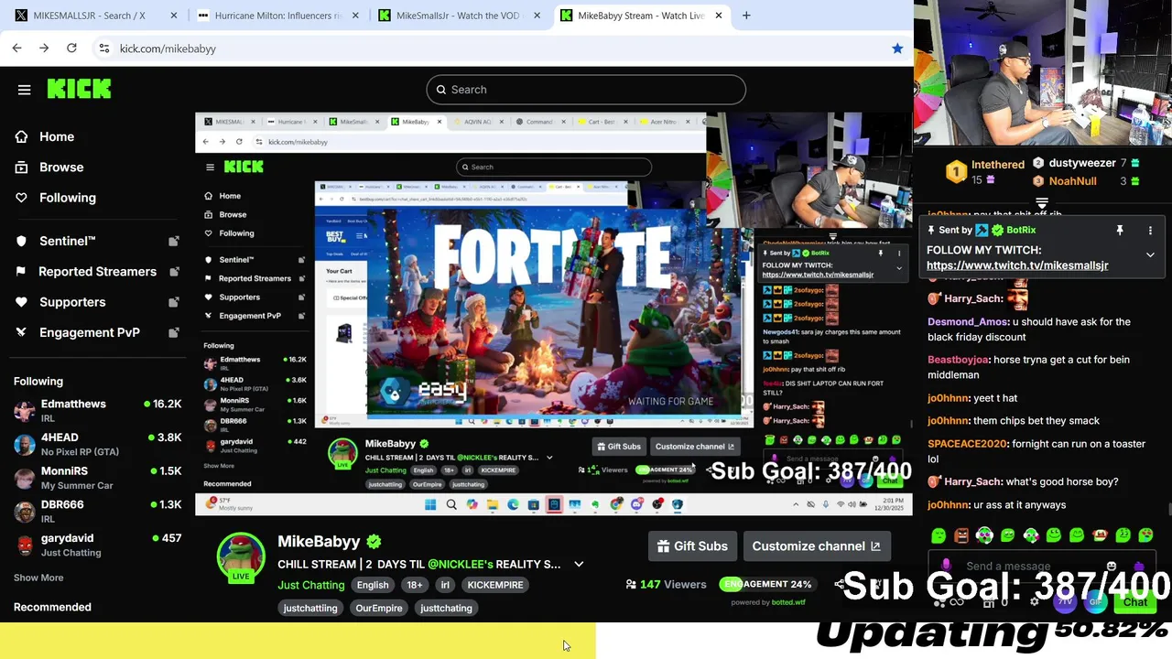This screenshot has height=659, width=1172.
Task: Open Engagement PvP pop-out icon
Action: [173, 332]
